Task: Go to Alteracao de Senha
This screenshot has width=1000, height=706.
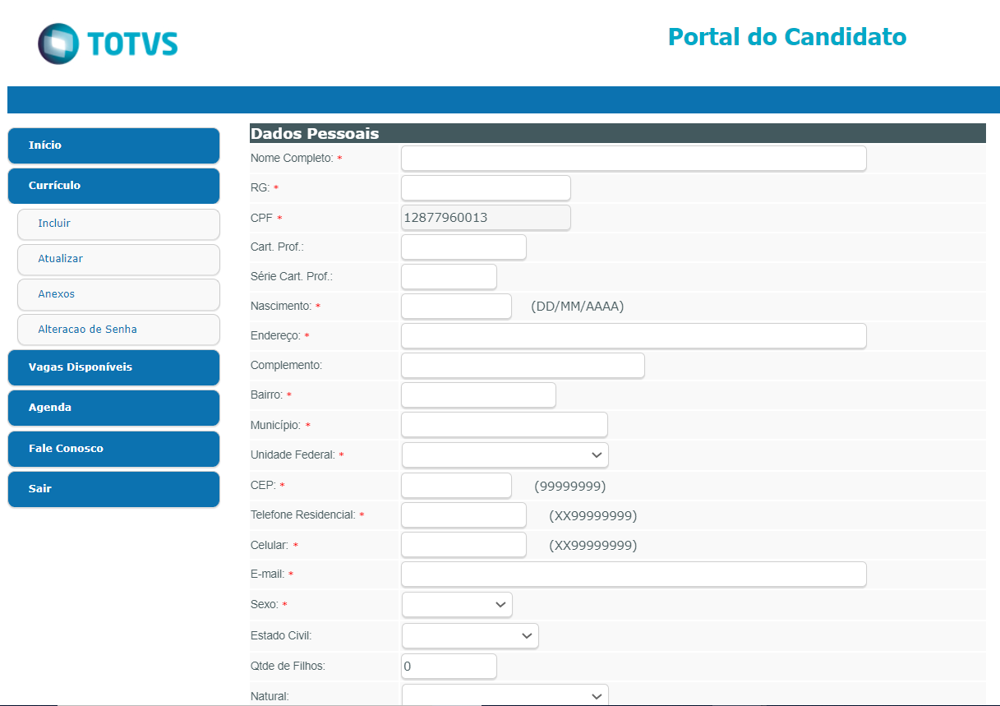Action: pyautogui.click(x=118, y=330)
